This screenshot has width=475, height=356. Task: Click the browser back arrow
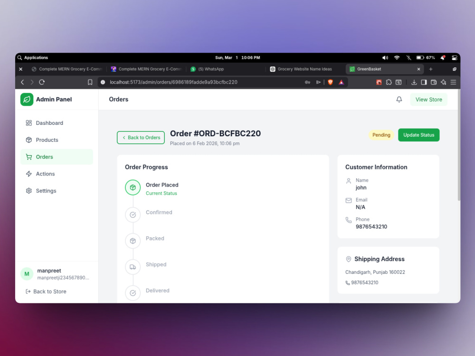(22, 82)
